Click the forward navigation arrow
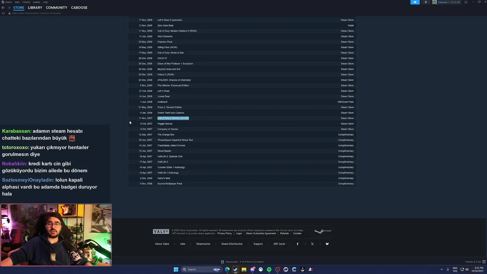The width and height of the screenshot is (487, 274). pyautogui.click(x=8, y=8)
